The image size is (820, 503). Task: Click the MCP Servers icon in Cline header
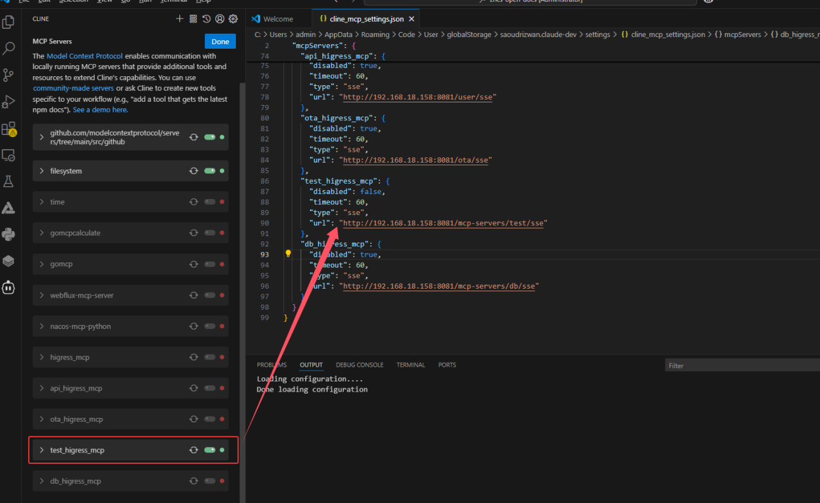pos(193,19)
